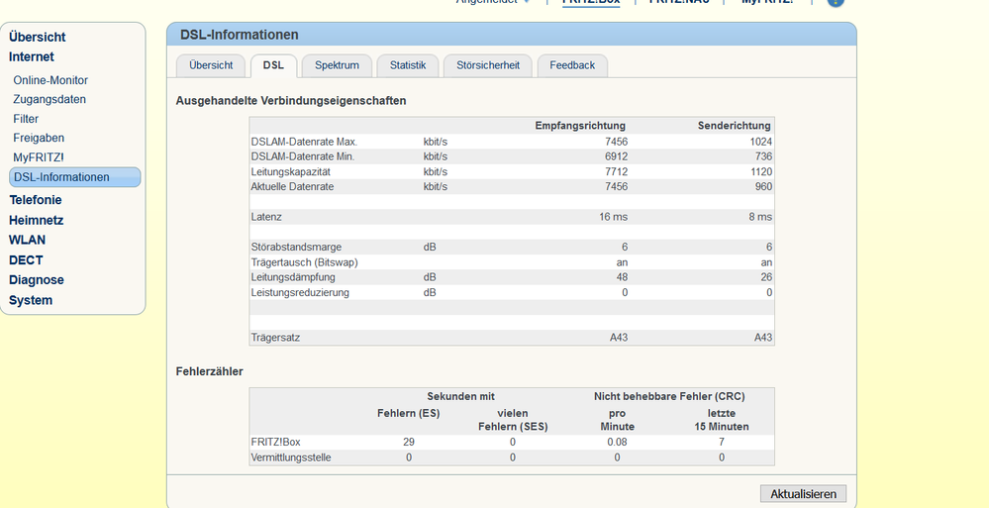The height and width of the screenshot is (508, 989).
Task: Switch to the Übersicht tab
Action: 209,65
